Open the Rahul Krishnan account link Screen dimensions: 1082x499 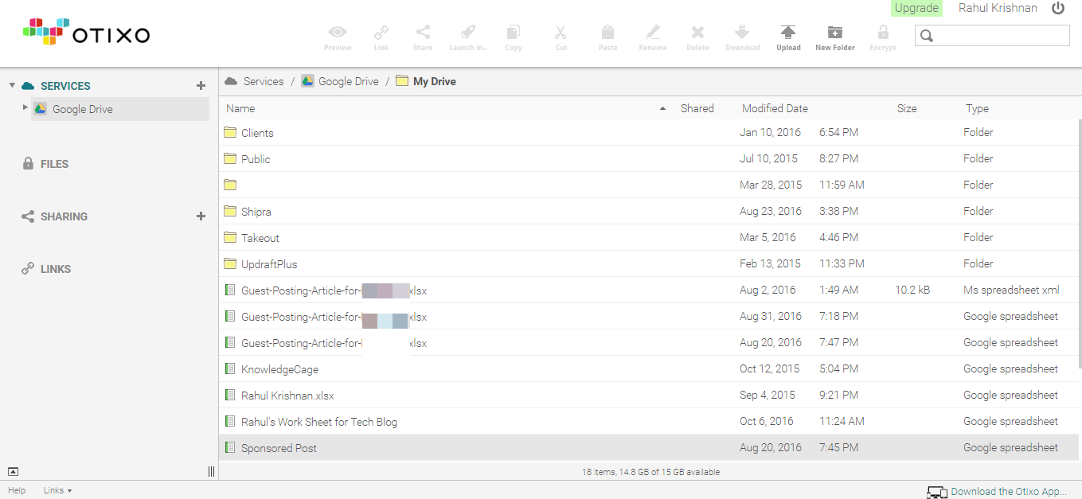point(998,8)
